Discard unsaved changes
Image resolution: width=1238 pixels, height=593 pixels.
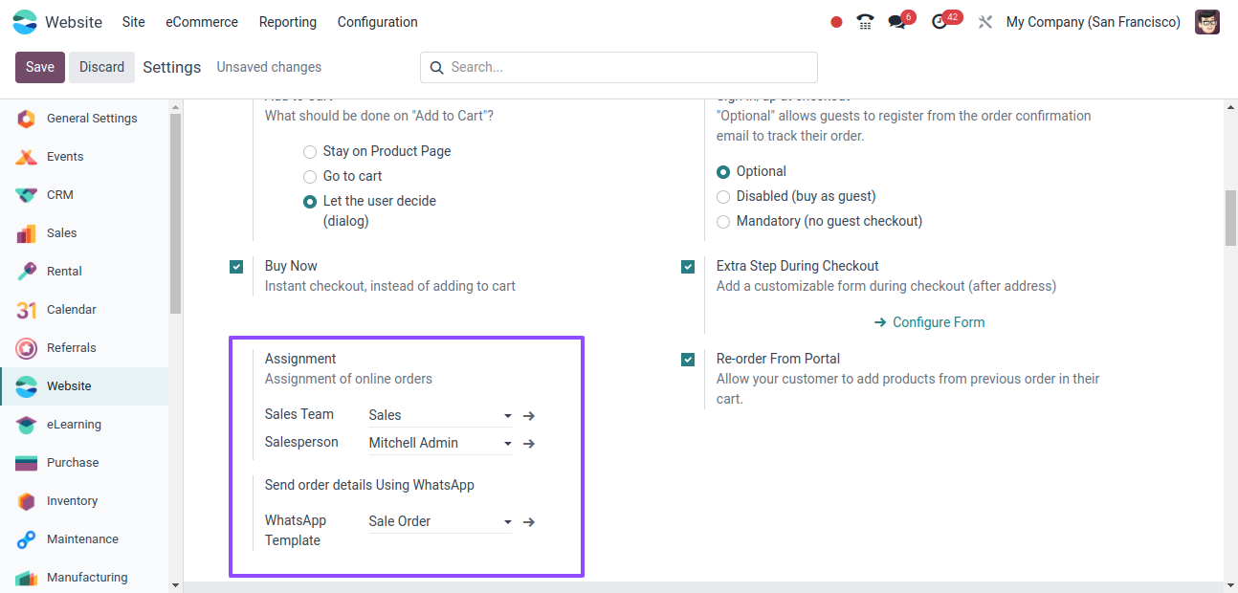102,67
